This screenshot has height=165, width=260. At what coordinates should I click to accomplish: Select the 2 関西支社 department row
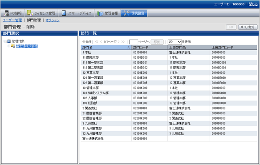pos(169,108)
